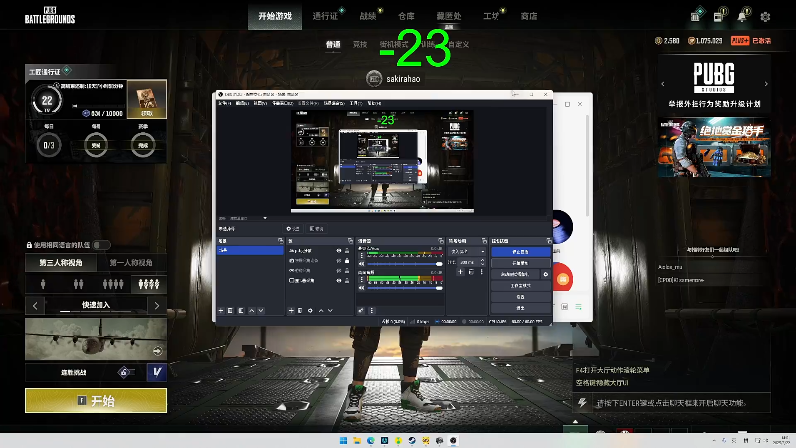The width and height of the screenshot is (796, 448).
Task: Open OBS Studio icon in the taskbar
Action: click(x=453, y=440)
